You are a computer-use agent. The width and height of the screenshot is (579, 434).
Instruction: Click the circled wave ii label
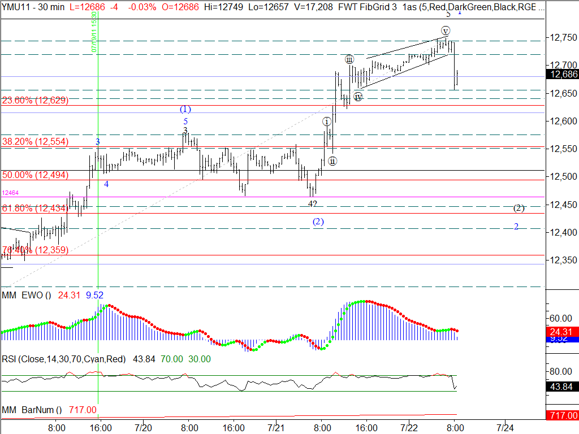(x=333, y=161)
